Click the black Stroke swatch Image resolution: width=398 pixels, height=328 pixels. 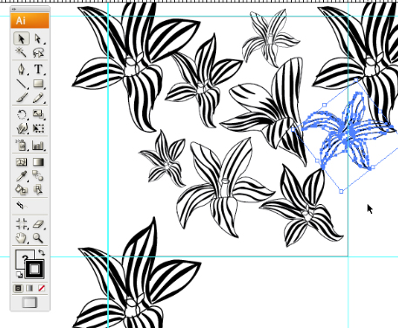tap(35, 269)
